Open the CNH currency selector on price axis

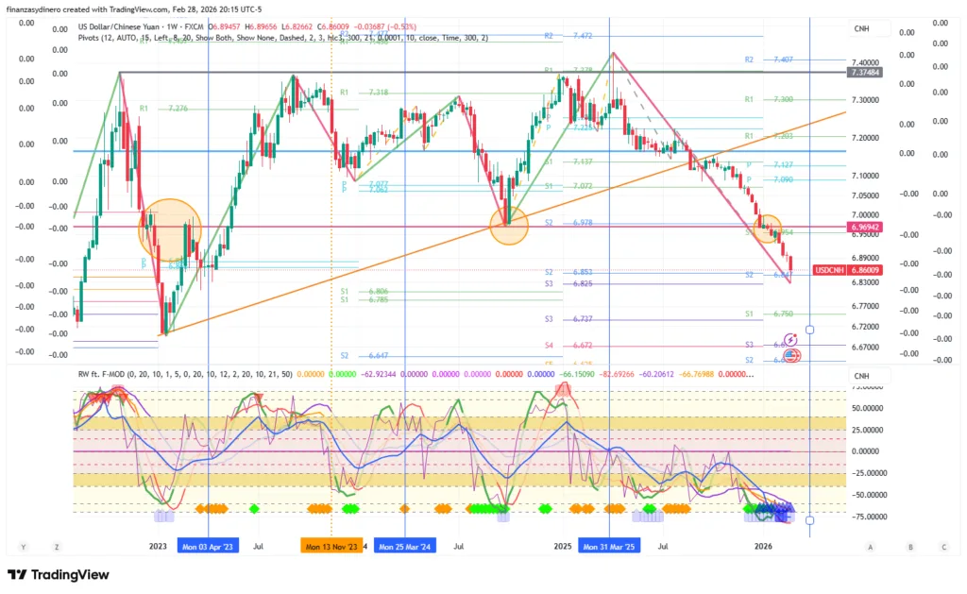(861, 29)
